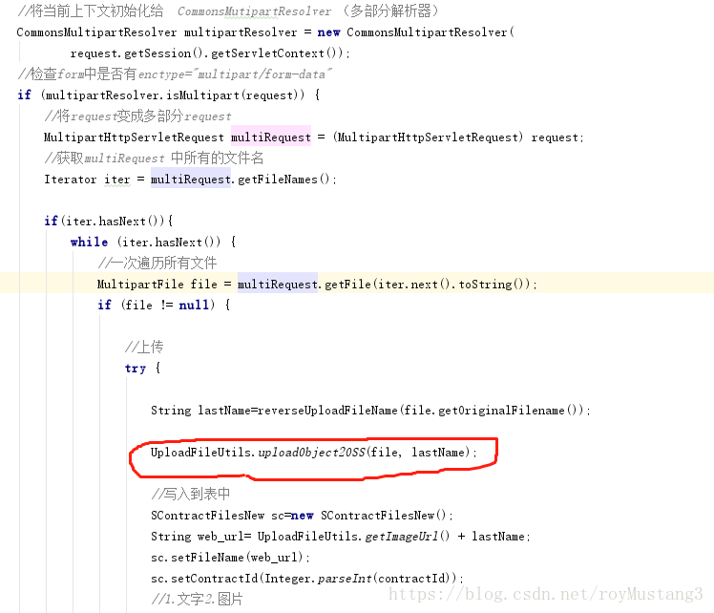Click 'if(iter.hasNext()){' statement

[x=109, y=222]
